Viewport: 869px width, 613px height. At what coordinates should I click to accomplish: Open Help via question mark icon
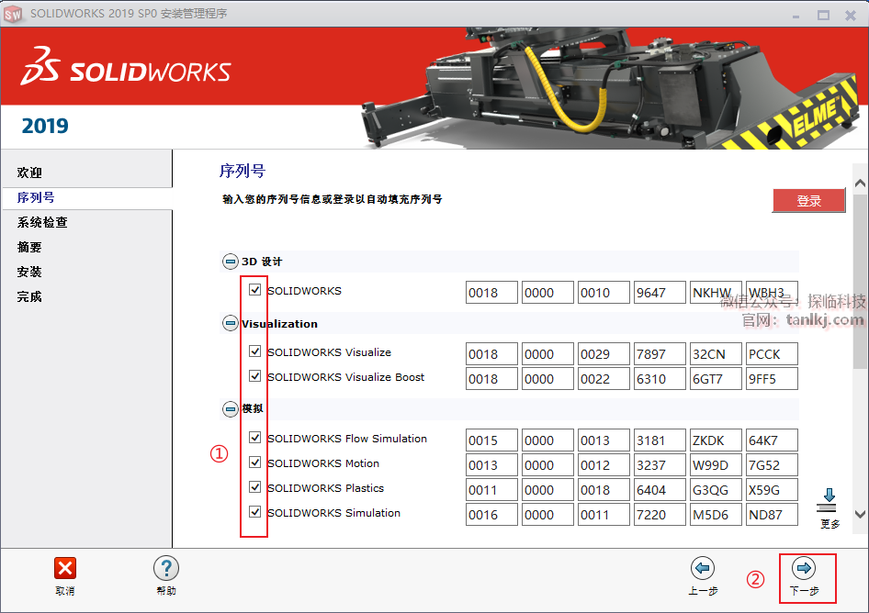[165, 568]
